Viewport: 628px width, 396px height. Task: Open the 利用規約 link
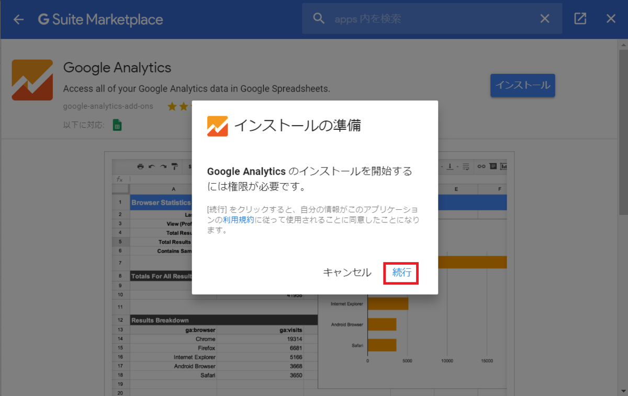[238, 220]
